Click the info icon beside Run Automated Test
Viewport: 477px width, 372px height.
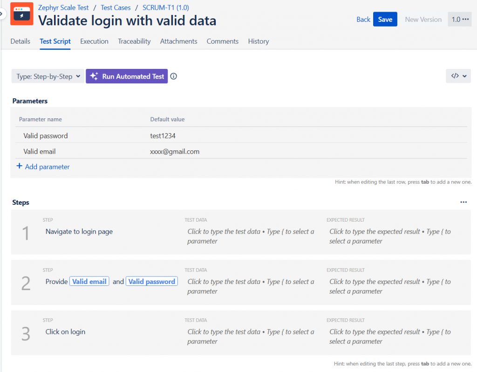[174, 76]
